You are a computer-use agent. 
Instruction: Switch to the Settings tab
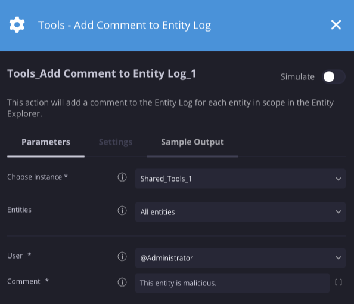(116, 142)
